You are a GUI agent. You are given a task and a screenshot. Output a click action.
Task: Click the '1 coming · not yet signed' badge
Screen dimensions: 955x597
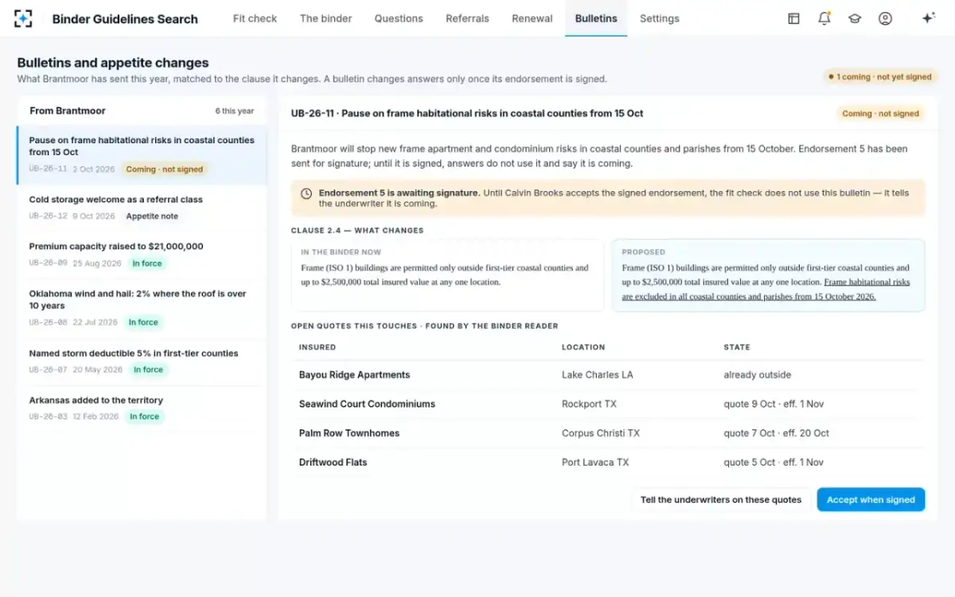point(879,77)
